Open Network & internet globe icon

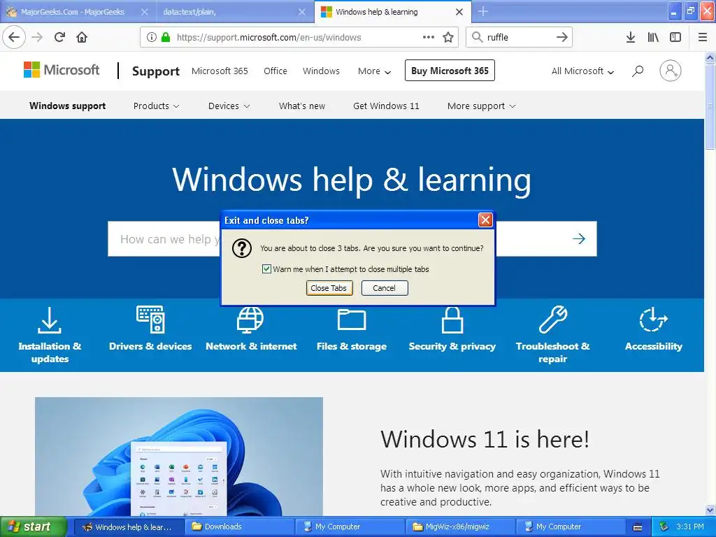[x=250, y=320]
